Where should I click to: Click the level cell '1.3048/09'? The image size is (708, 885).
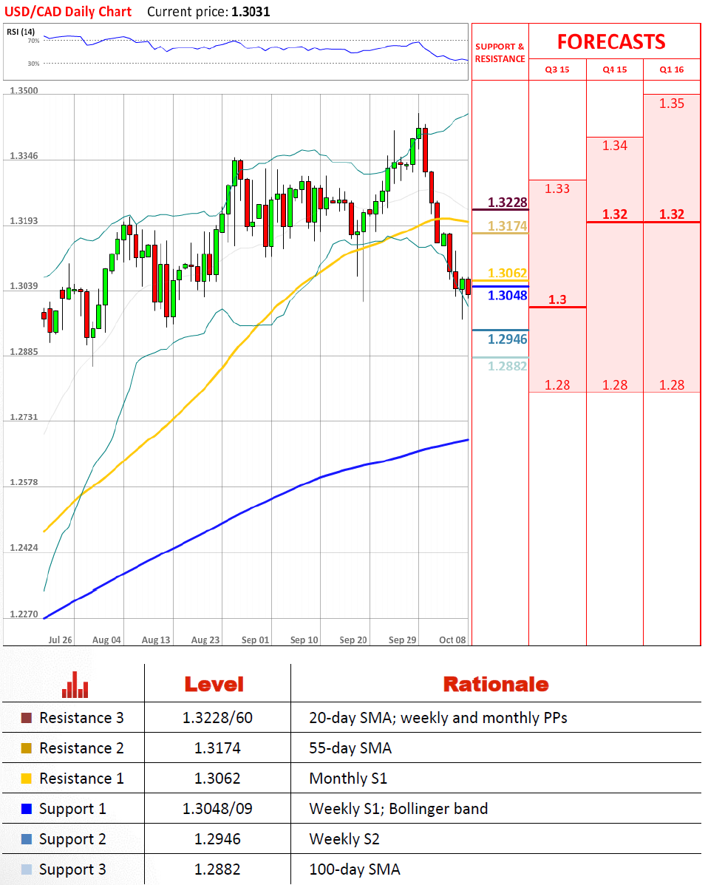217,809
